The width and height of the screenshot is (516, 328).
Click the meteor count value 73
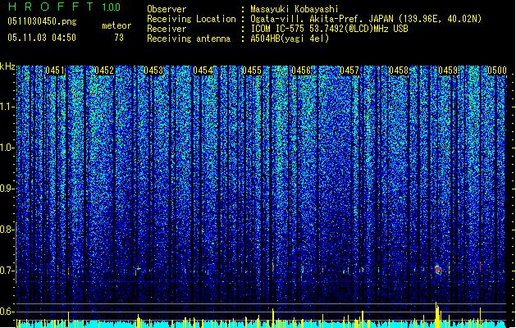click(x=119, y=38)
